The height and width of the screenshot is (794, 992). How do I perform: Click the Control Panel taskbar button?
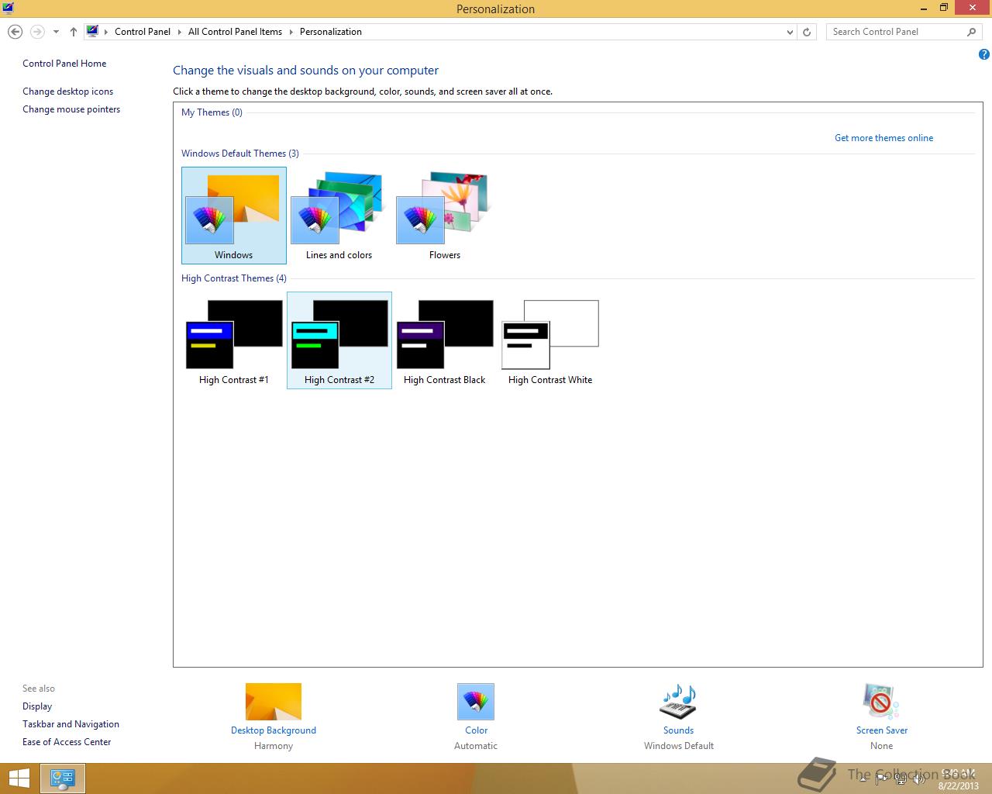coord(62,778)
